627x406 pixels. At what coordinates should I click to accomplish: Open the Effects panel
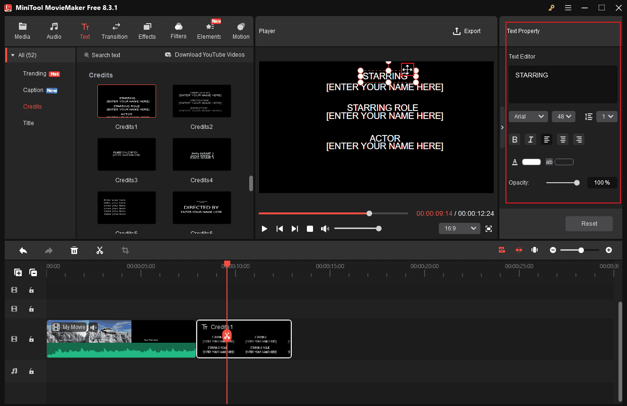(147, 31)
